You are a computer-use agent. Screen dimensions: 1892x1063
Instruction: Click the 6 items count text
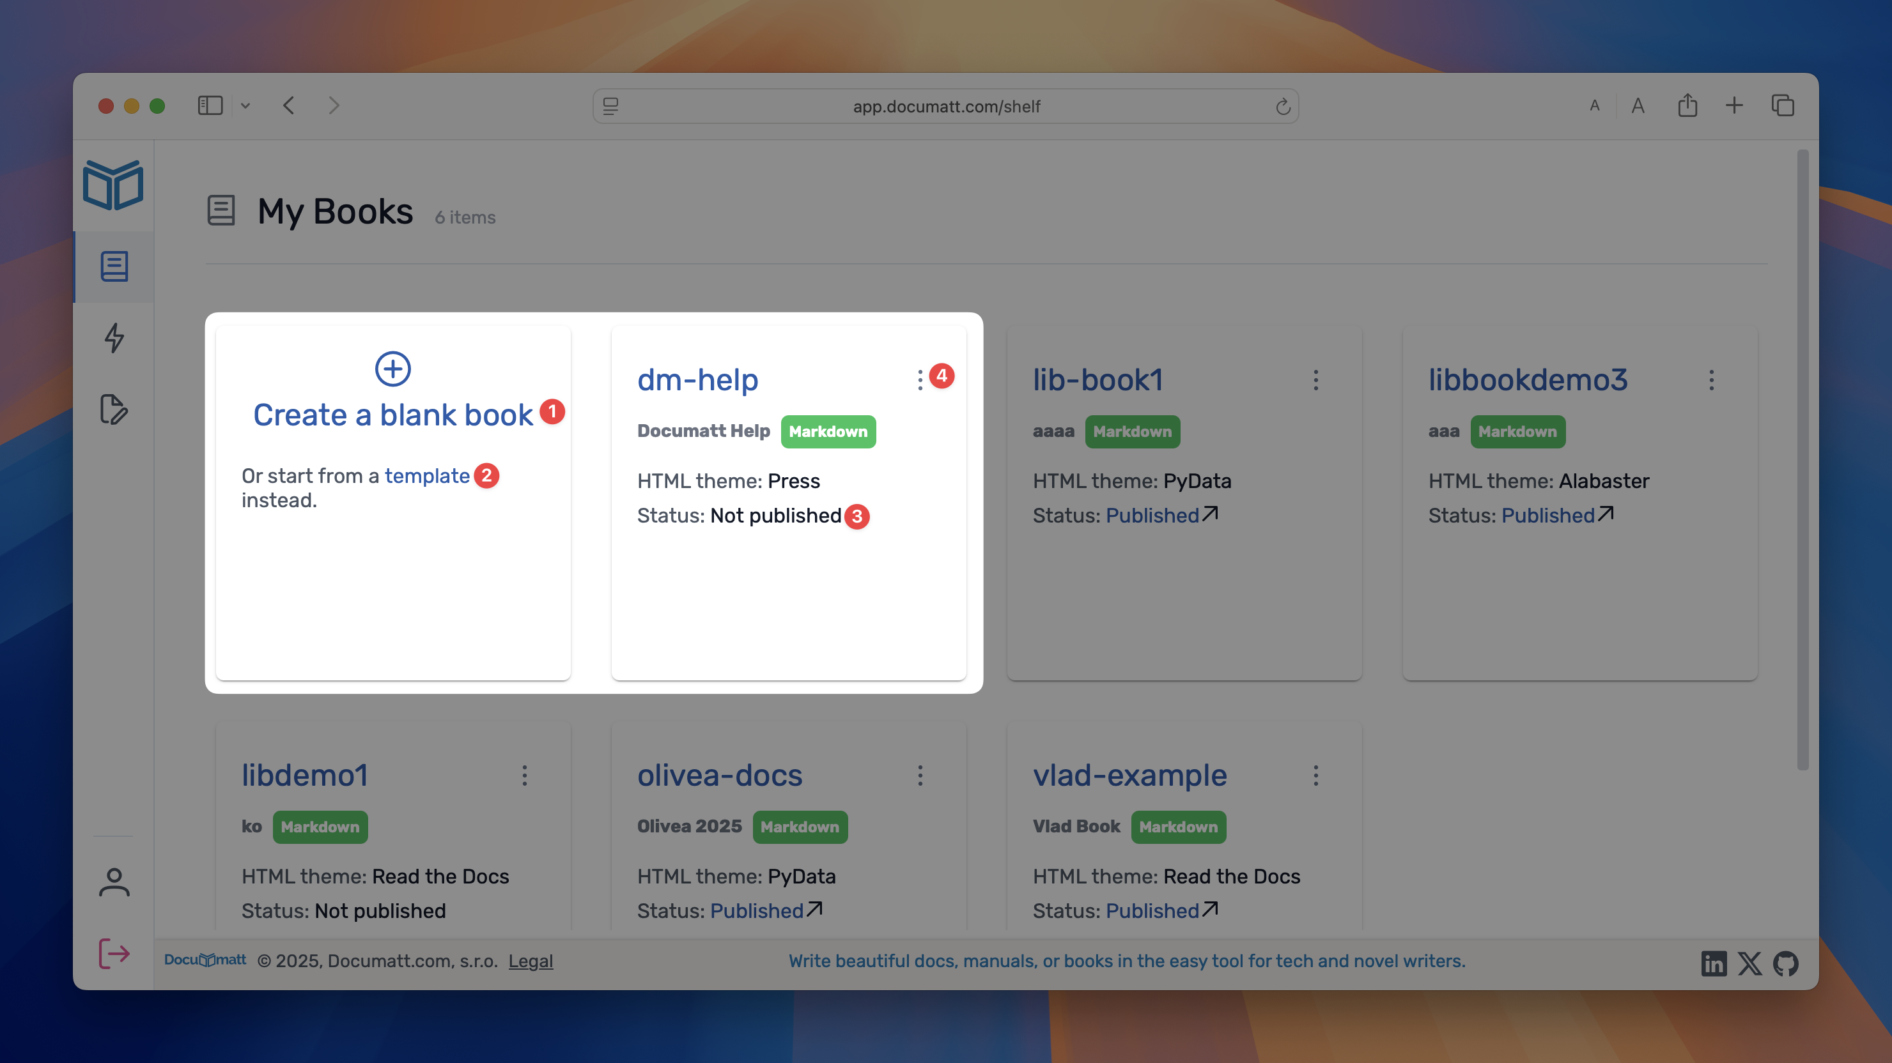click(465, 217)
